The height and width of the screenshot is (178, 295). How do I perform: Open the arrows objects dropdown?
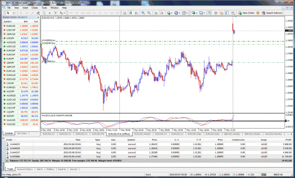[x=62, y=13]
